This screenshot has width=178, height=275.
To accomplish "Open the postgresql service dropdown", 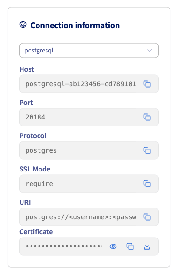I will tap(89, 50).
